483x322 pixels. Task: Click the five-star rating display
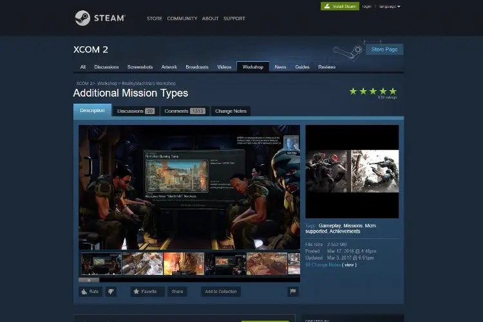(373, 91)
